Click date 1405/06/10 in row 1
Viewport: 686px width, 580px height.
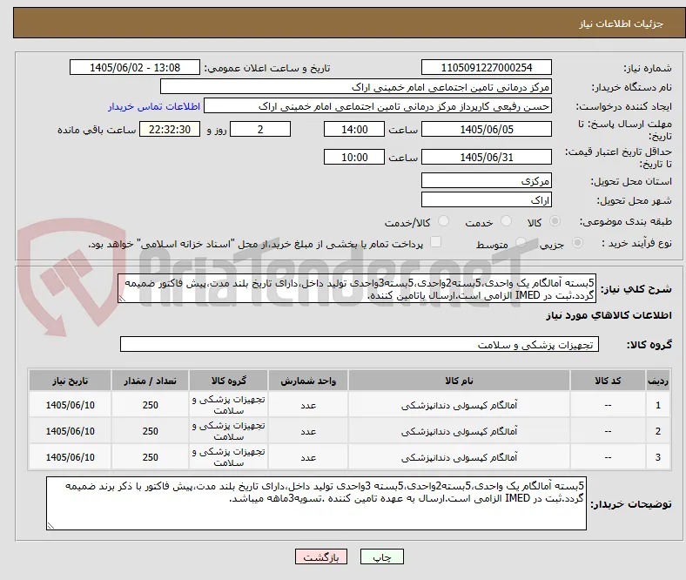point(70,405)
